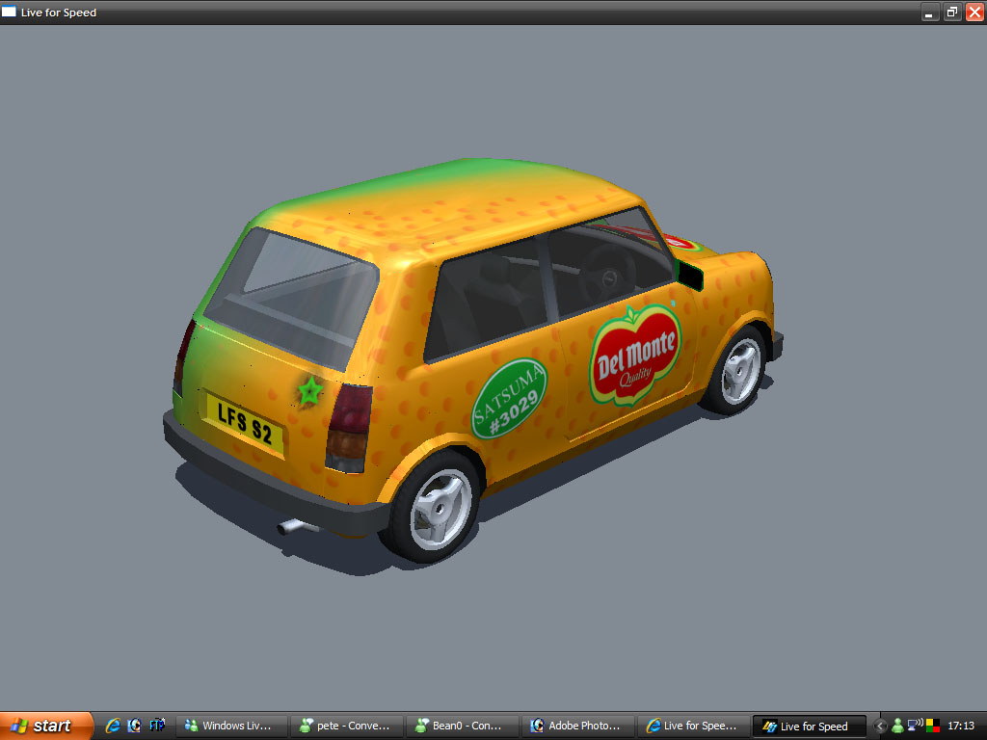
Task: Open the four-colored squares tray icon
Action: tap(933, 727)
